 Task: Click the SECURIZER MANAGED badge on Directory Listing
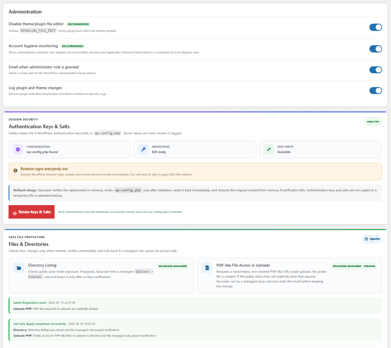[173, 266]
